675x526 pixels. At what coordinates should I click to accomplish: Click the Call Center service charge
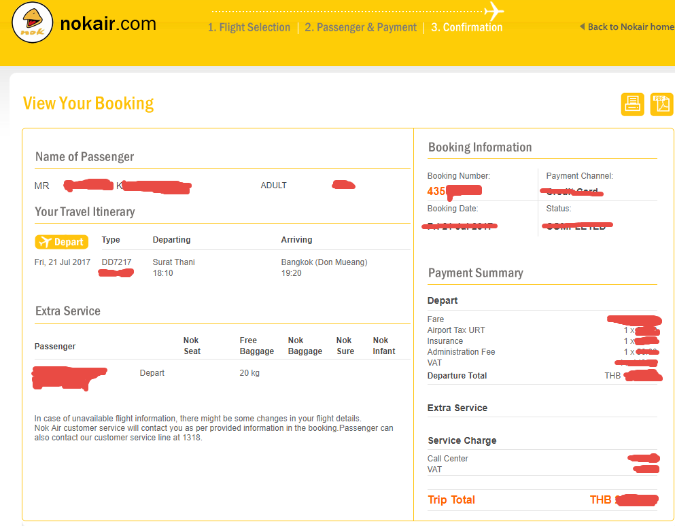coord(447,459)
